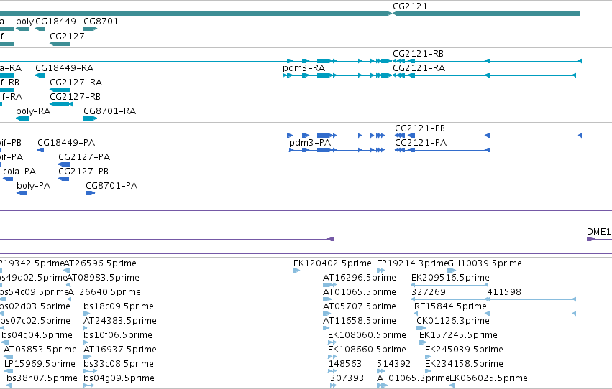
Task: Click the EK245039.5prime EST label
Action: coord(464,350)
